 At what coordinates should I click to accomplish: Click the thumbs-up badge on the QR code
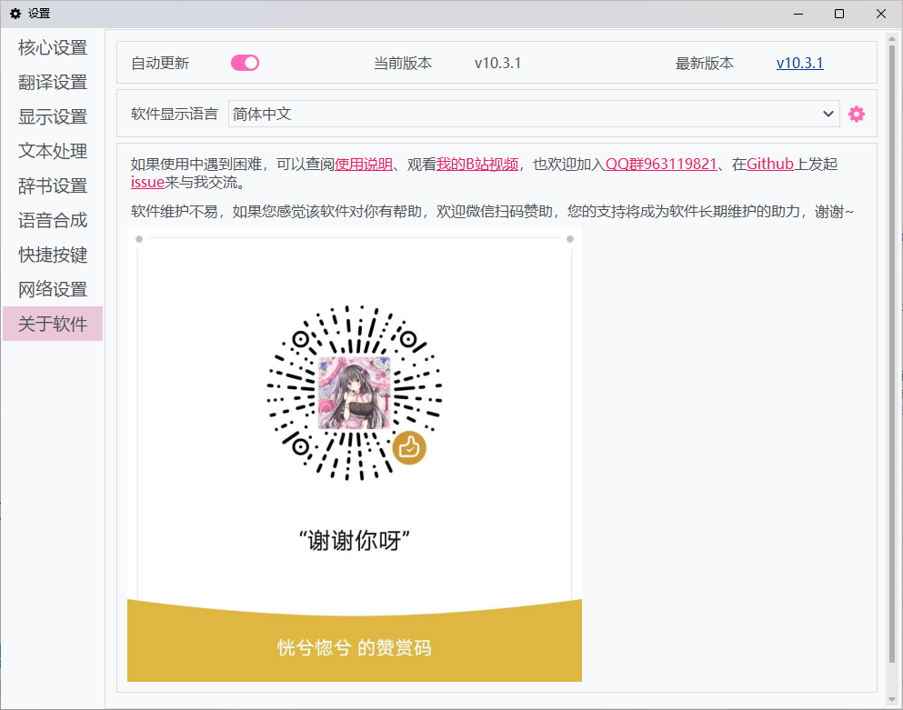(409, 445)
